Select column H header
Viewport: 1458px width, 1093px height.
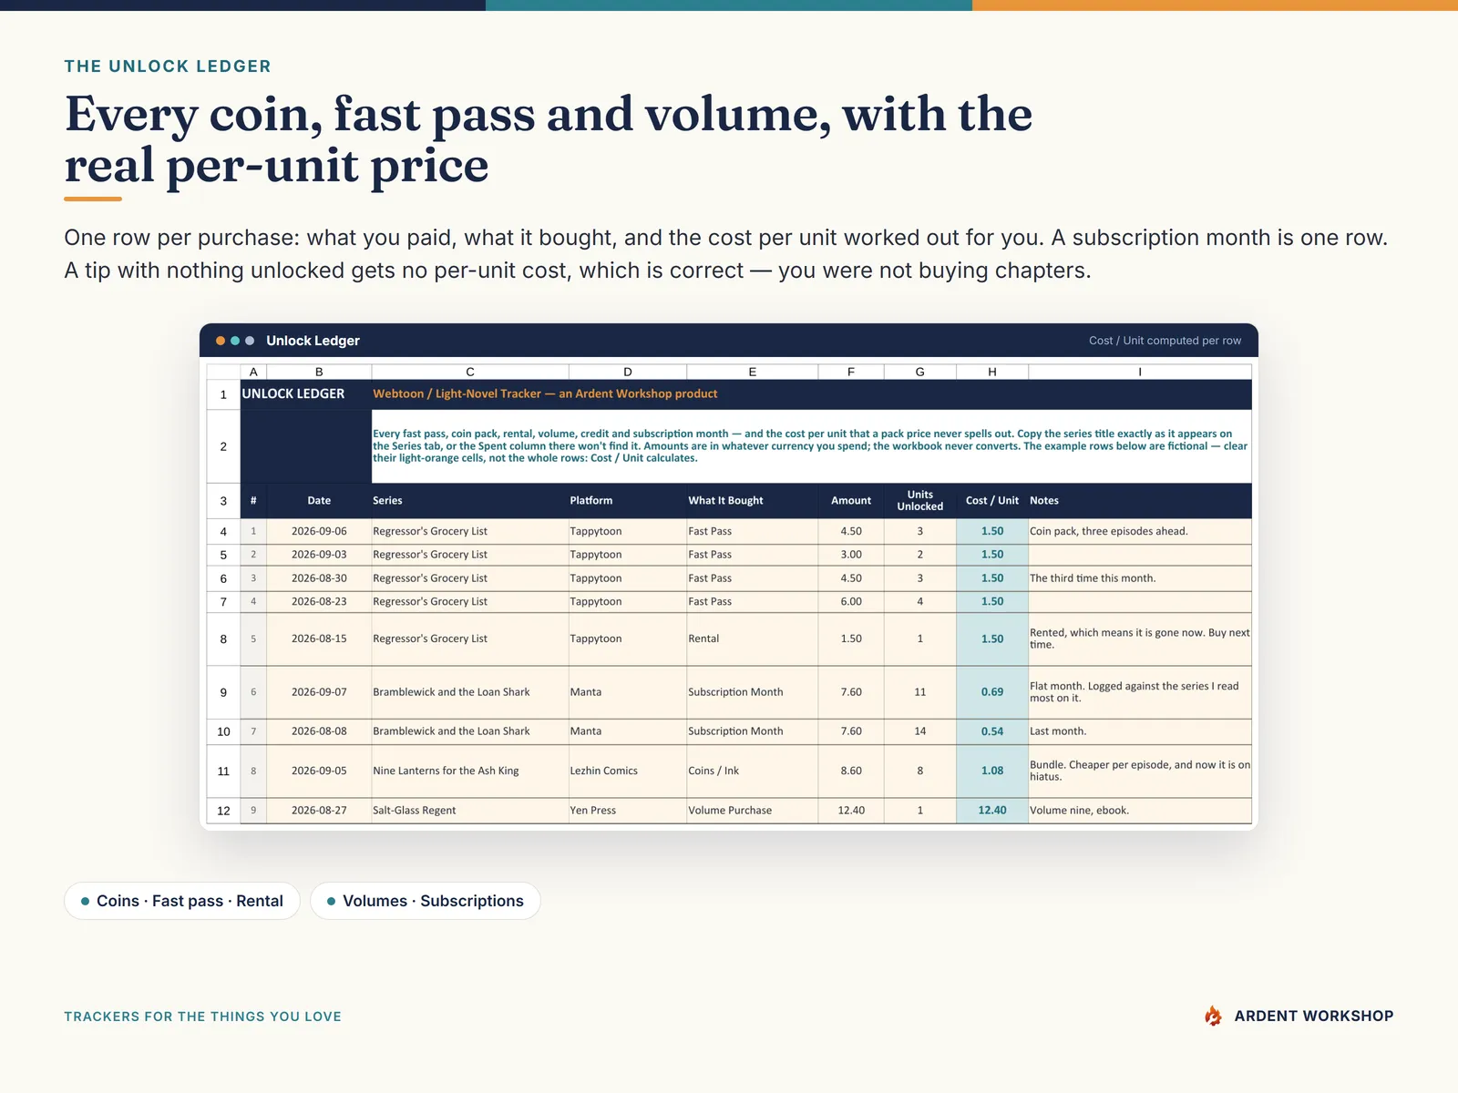[x=992, y=372]
